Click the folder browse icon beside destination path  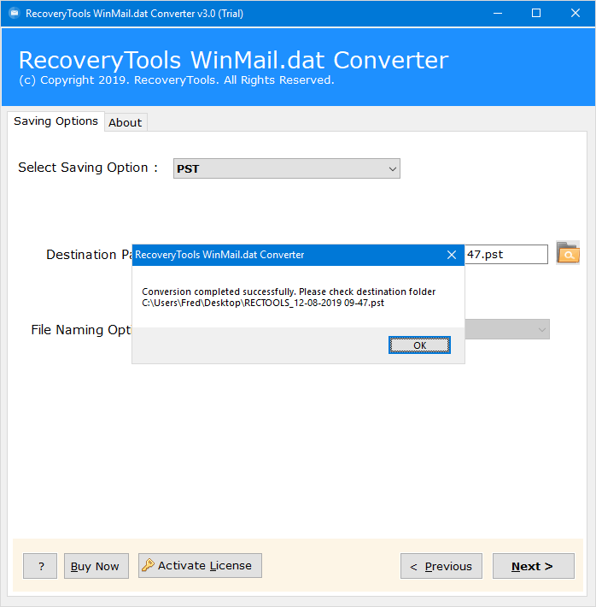567,254
